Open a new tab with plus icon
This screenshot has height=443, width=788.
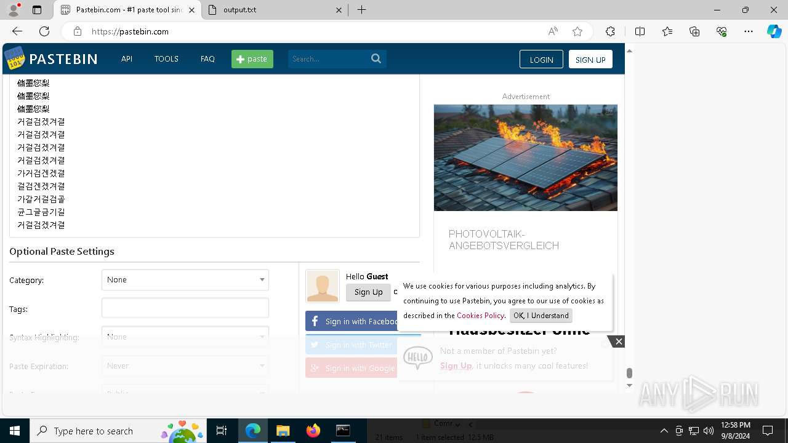coord(362,10)
